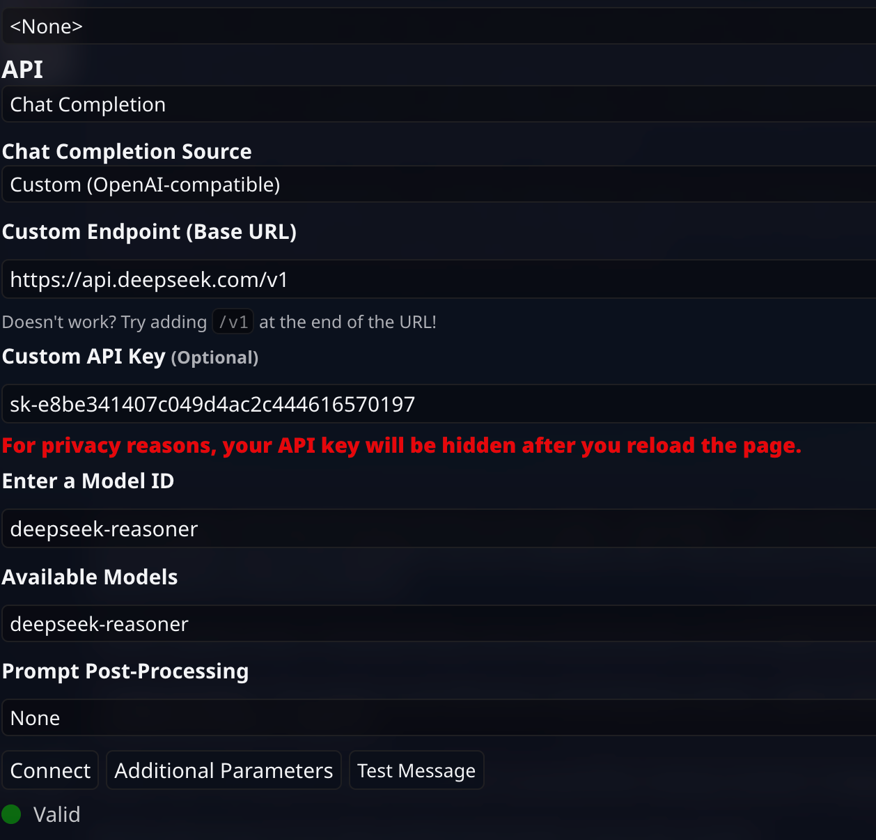Screen dimensions: 876x840
Task: Open the <None> preset dropdown
Action: tap(439, 26)
